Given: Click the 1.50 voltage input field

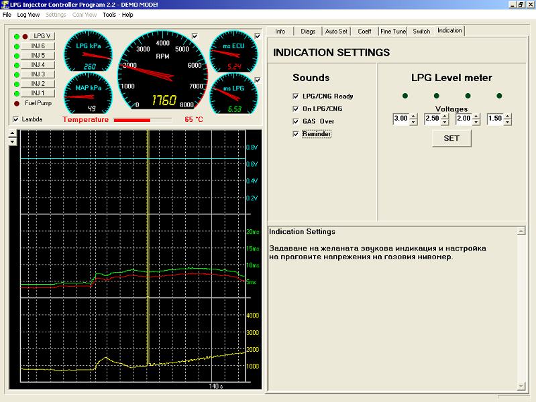Looking at the screenshot, I should (495, 119).
